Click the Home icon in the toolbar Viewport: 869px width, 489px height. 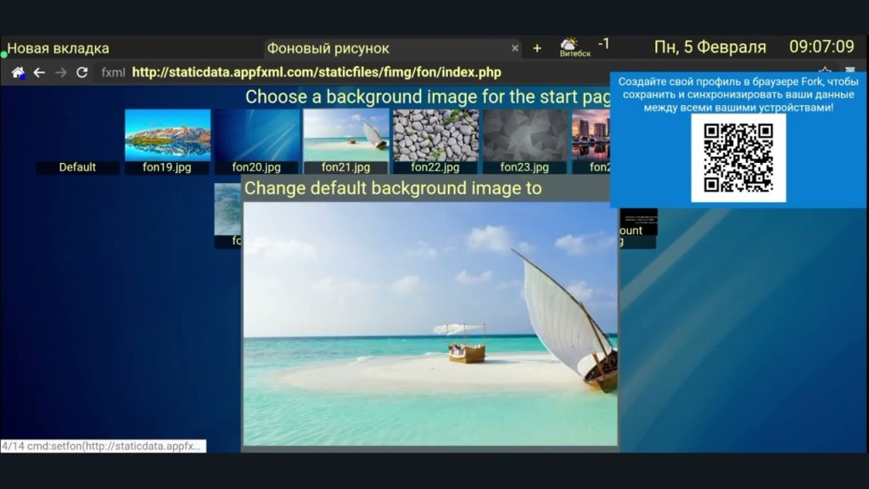(18, 73)
